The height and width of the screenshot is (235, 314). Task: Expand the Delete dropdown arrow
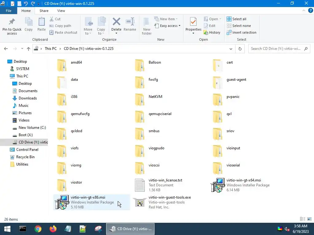pos(116,33)
